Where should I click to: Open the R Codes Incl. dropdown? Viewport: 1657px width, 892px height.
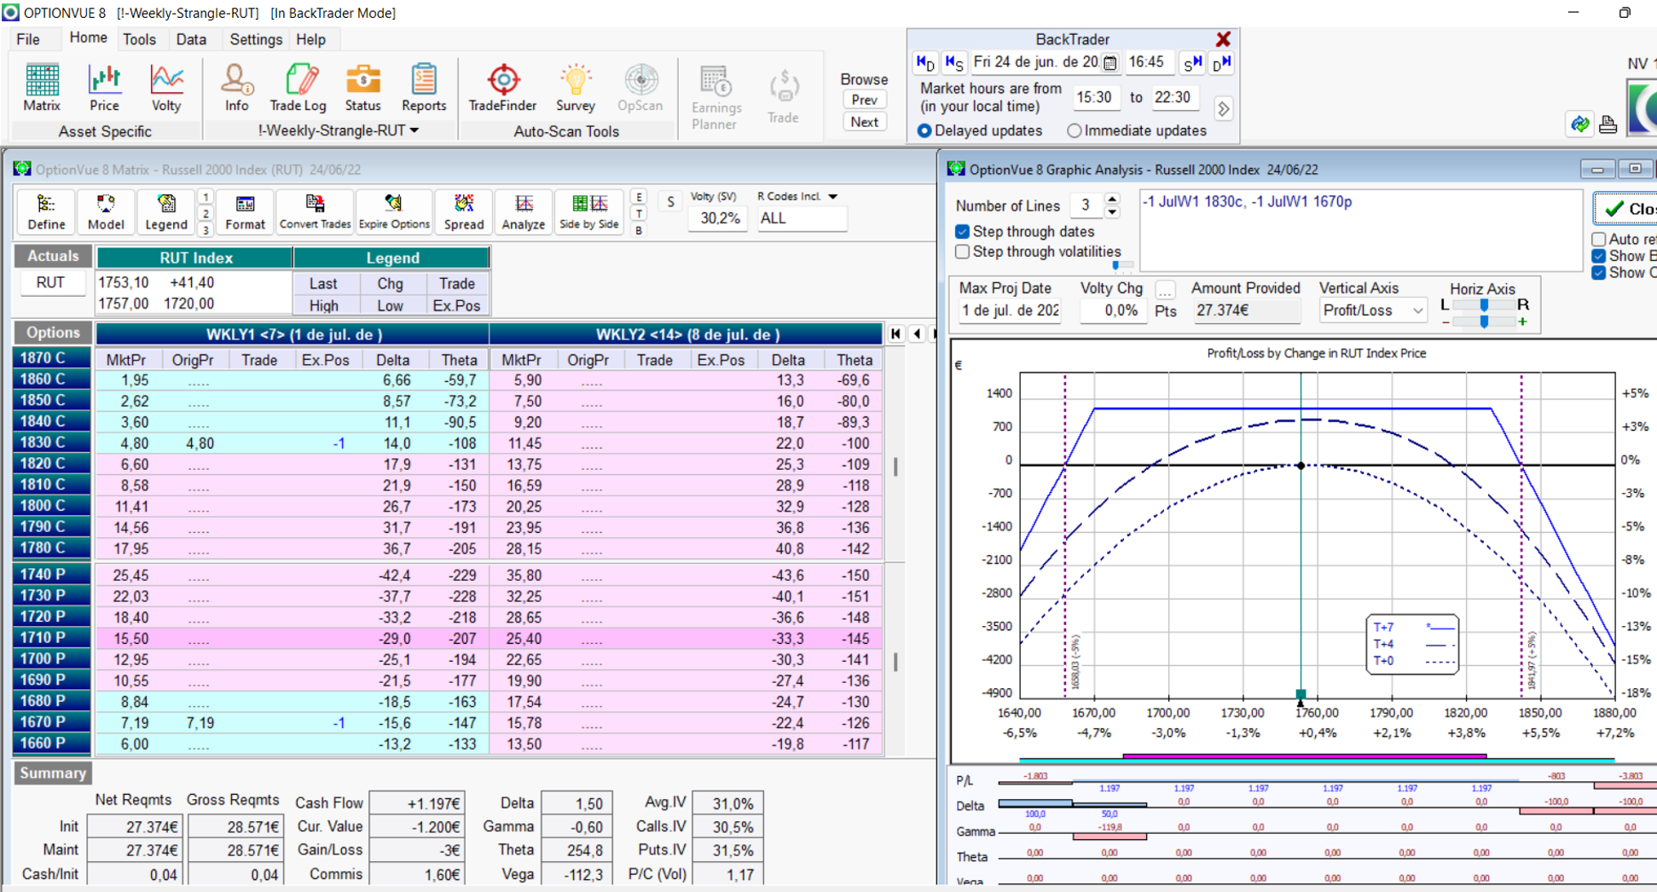coord(833,196)
